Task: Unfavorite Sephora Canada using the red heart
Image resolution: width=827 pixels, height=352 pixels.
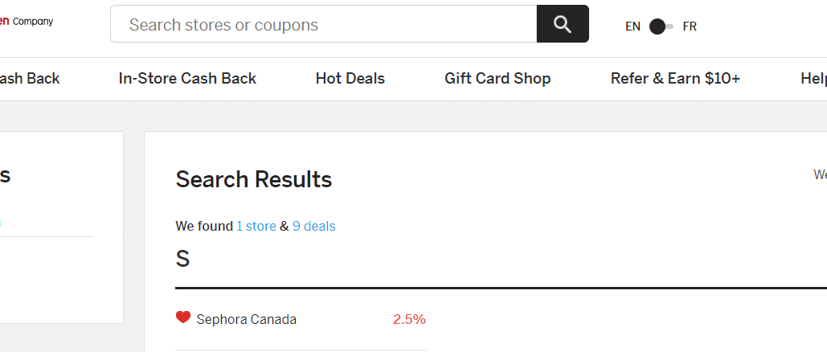Action: click(x=183, y=317)
